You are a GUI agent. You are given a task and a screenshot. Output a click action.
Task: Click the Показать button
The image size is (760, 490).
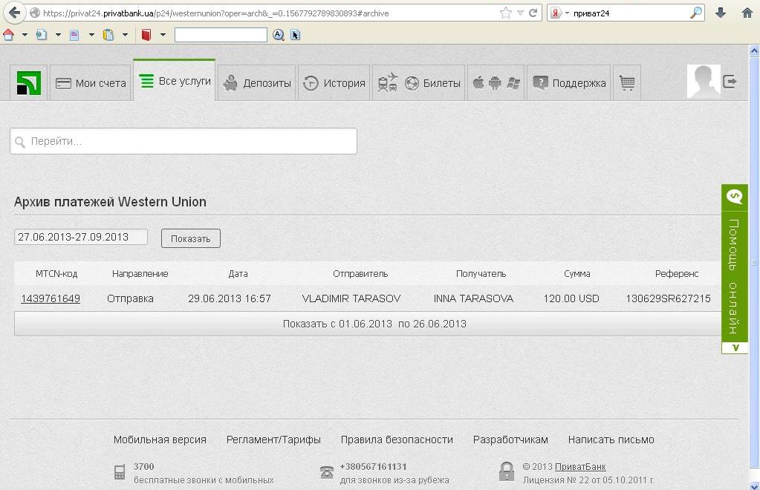click(191, 238)
